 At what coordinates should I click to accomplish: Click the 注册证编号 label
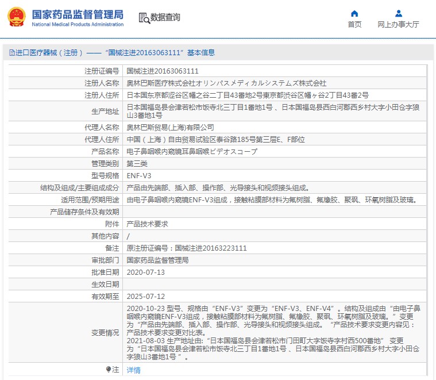pos(102,71)
